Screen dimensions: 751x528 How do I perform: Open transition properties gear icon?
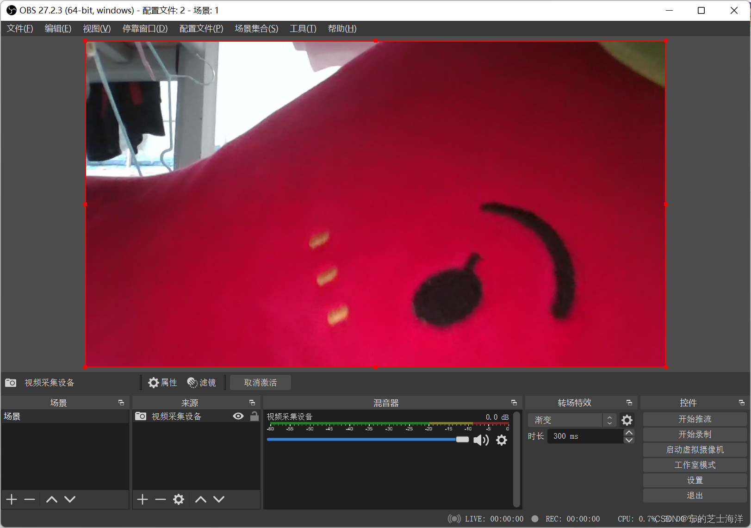click(x=627, y=420)
